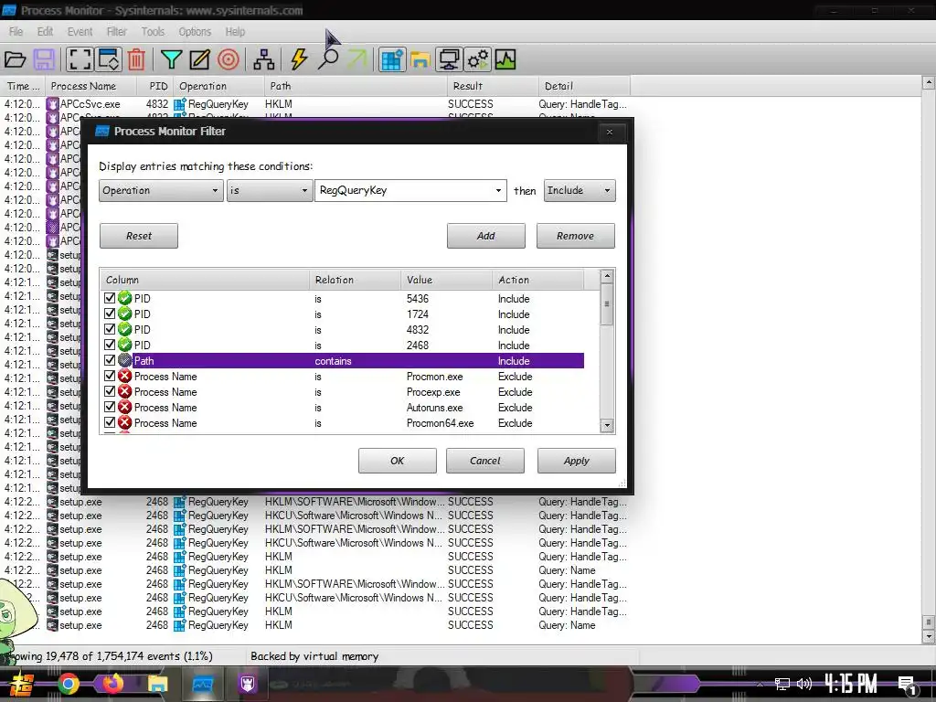Viewport: 936px width, 702px height.
Task: Click Cancel in filter dialog
Action: click(x=484, y=461)
